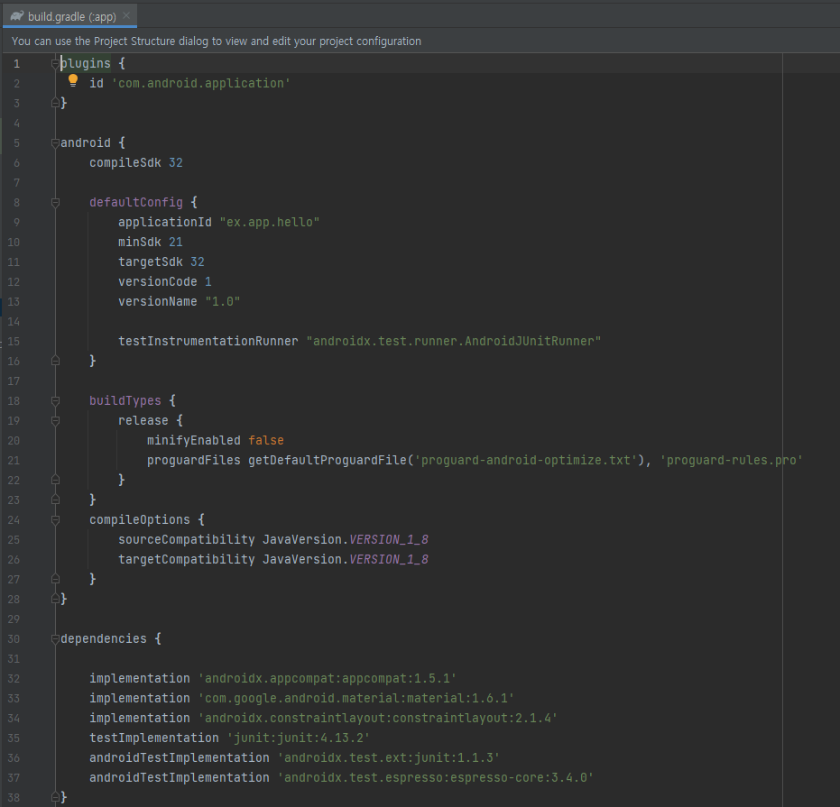Close the build.gradle (:app) tab
This screenshot has height=807, width=840.
tap(125, 14)
